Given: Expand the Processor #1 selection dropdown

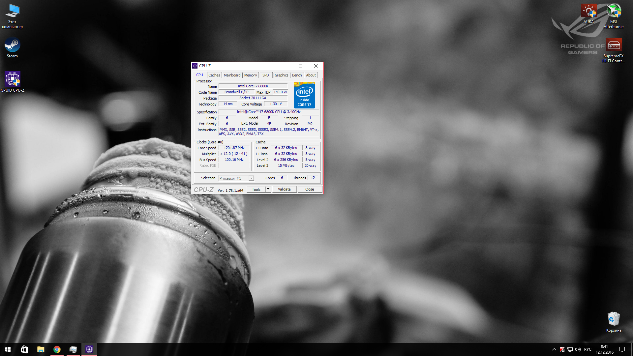Looking at the screenshot, I should 251,178.
